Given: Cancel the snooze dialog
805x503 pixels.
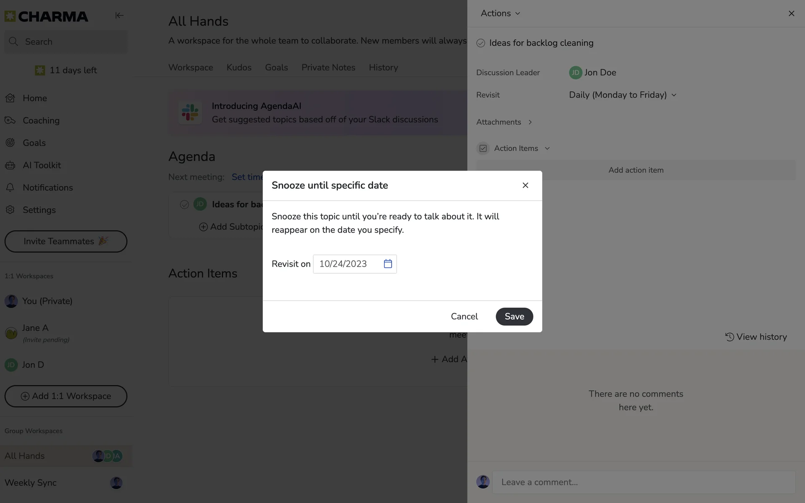Looking at the screenshot, I should (464, 316).
